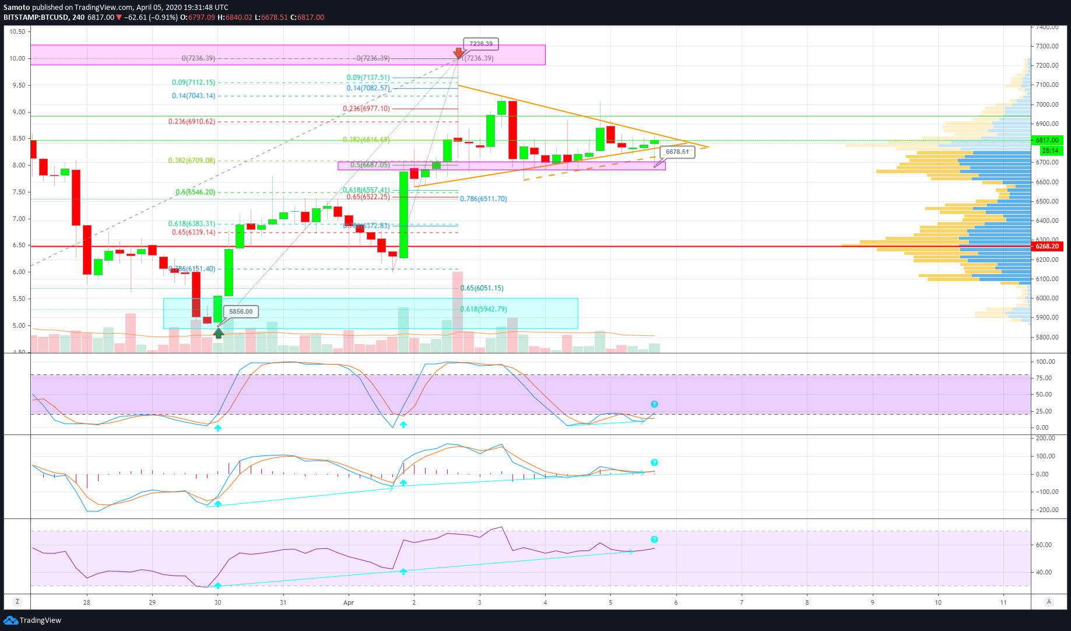This screenshot has width=1071, height=631.
Task: Click the 60.00 level on RSI scale
Action: coord(1044,545)
